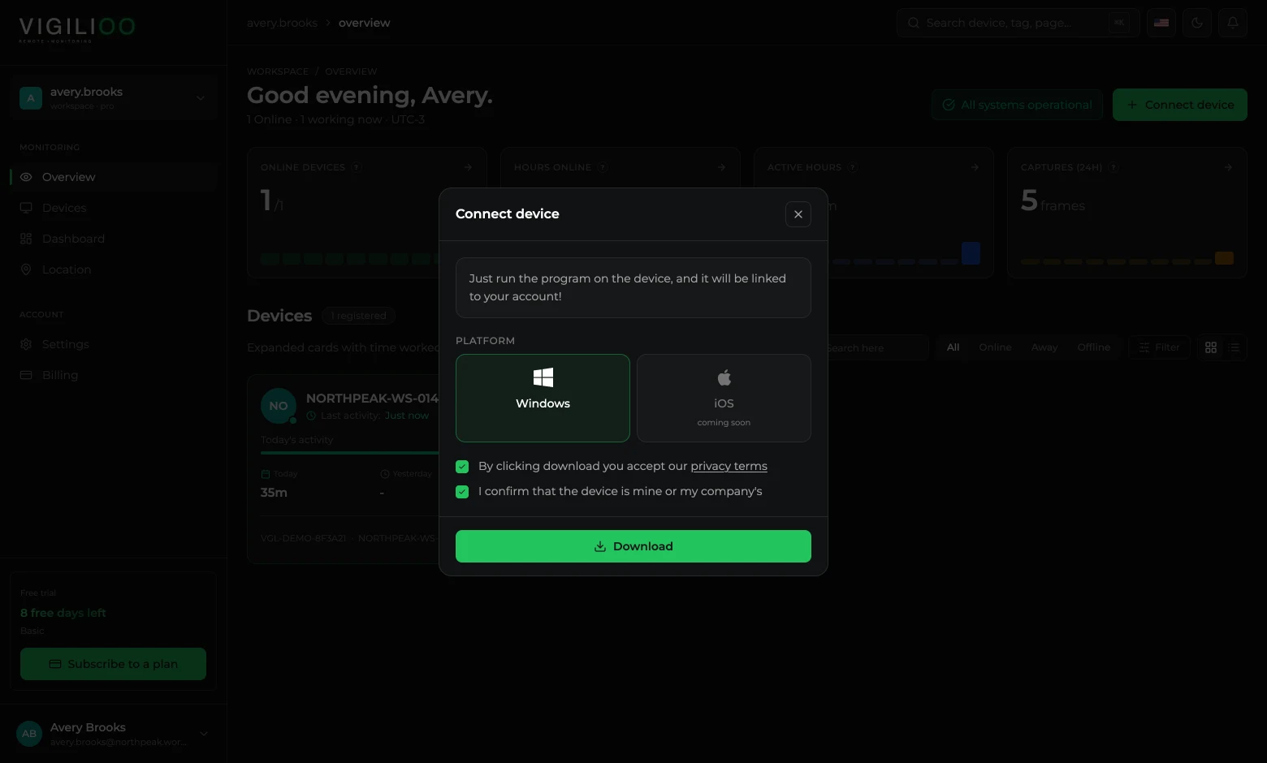Focus the search device, tag, page field
Screen dimensions: 1267x763
[1018, 23]
